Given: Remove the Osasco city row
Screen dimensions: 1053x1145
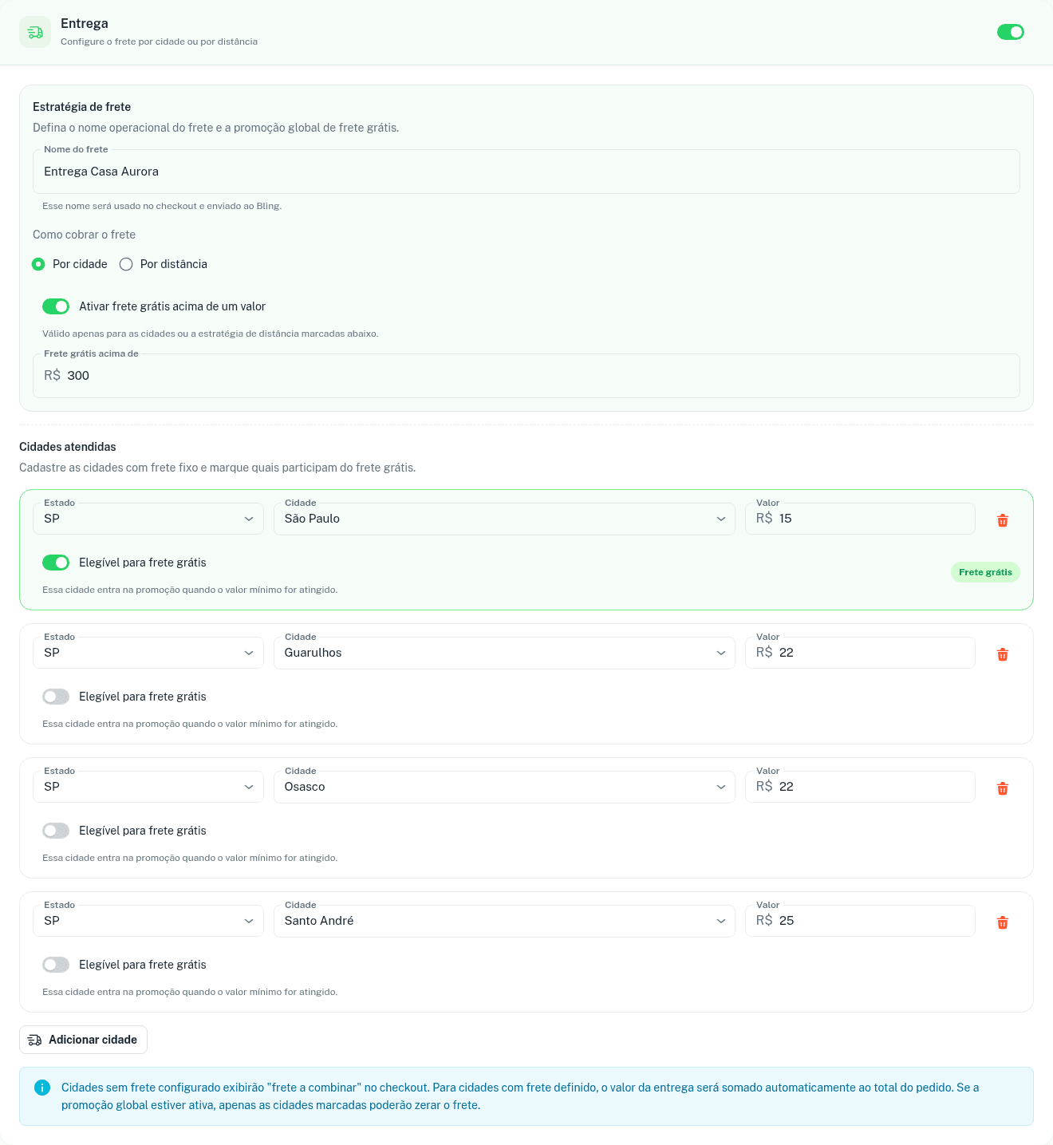Looking at the screenshot, I should tap(1003, 788).
